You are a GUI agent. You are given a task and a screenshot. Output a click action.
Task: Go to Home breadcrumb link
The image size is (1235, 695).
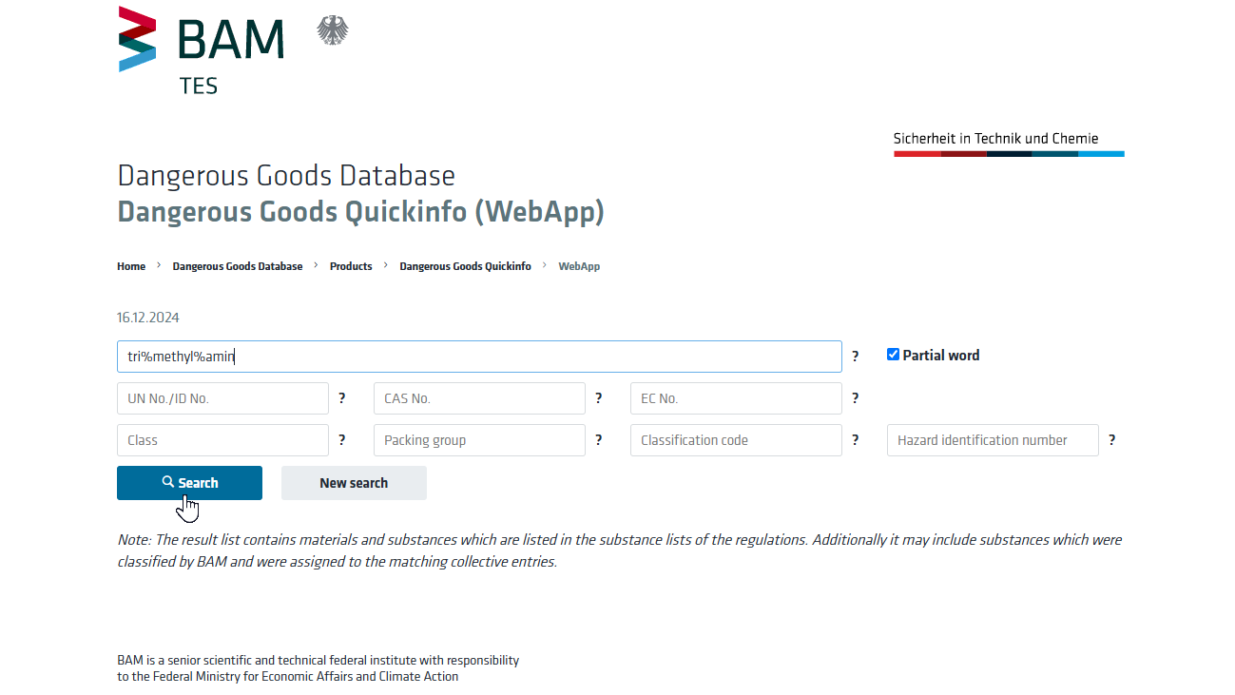pos(131,266)
